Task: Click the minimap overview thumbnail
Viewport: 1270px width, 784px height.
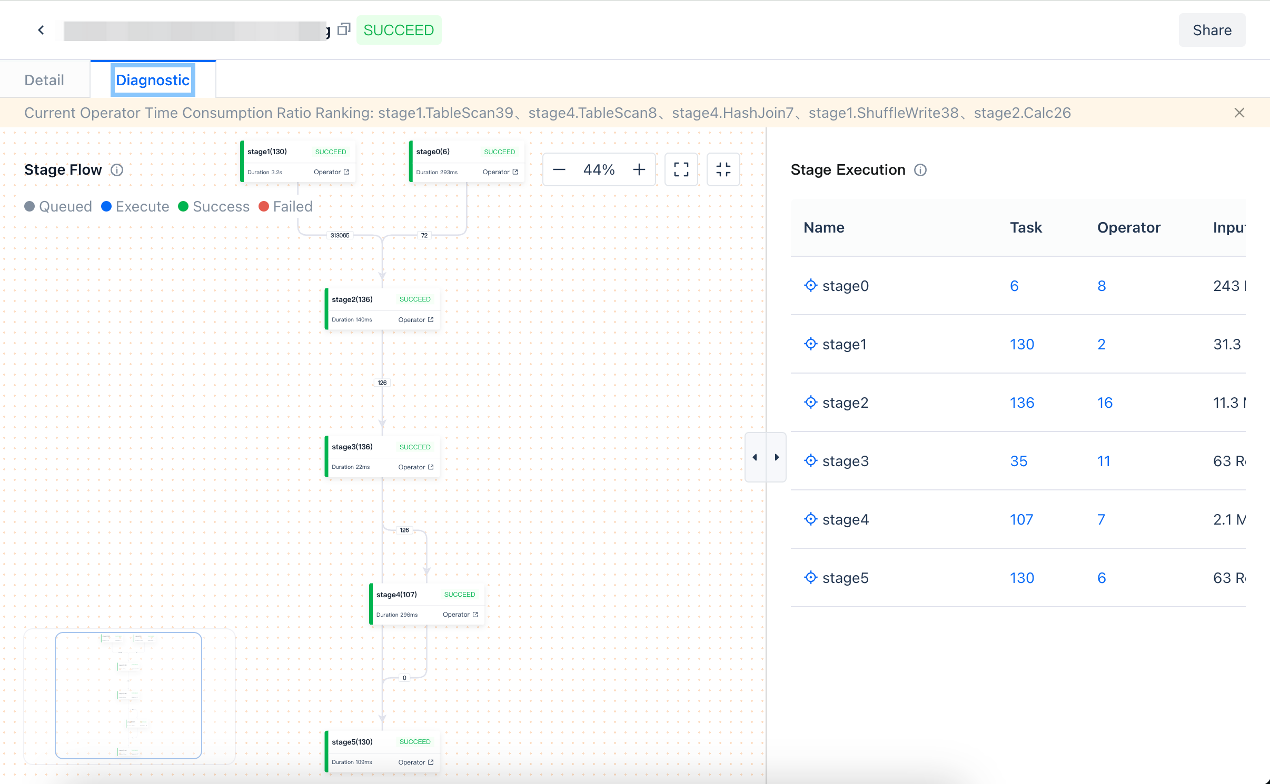Action: coord(128,695)
